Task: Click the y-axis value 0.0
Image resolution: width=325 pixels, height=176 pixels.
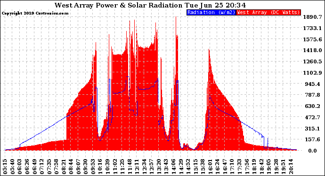Action: [313, 151]
